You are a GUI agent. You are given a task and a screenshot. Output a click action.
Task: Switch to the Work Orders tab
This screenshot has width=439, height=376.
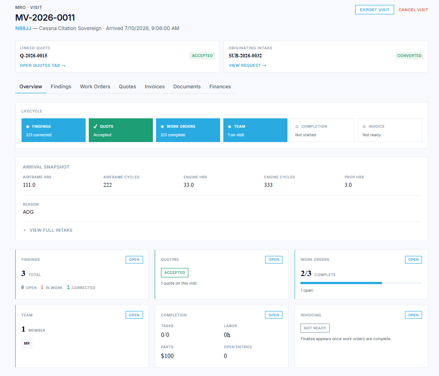(95, 87)
